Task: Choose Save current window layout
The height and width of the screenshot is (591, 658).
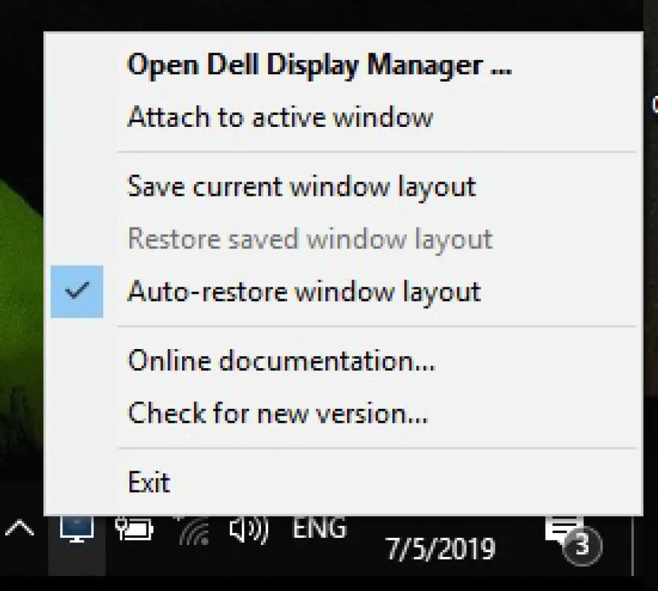Action: pyautogui.click(x=301, y=186)
